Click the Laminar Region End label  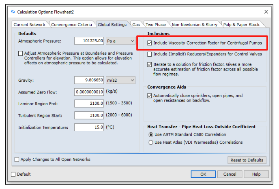point(38,104)
